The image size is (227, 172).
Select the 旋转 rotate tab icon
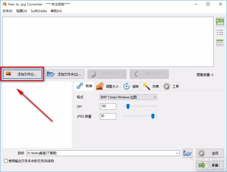[126, 86]
